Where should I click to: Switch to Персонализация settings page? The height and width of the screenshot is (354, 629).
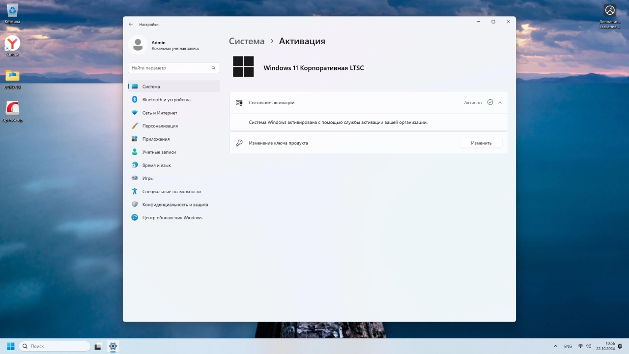160,126
